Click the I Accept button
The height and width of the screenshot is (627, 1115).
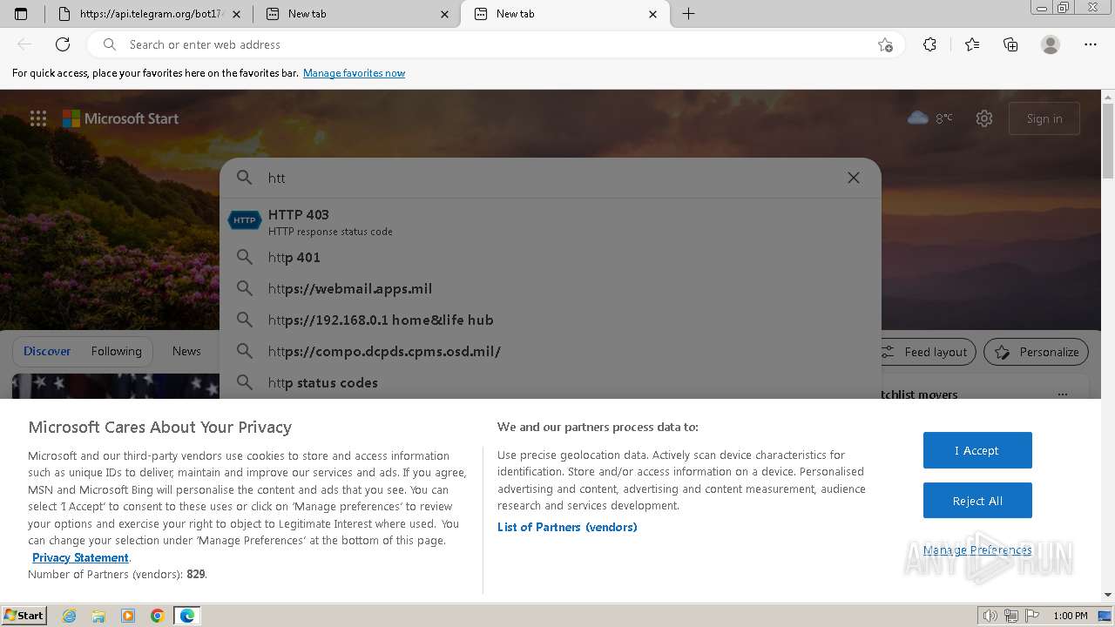(977, 450)
